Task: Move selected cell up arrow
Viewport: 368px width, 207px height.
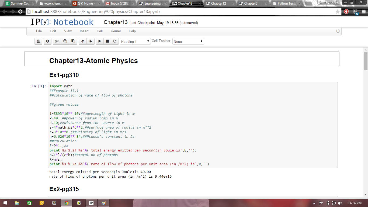Action: click(x=83, y=41)
